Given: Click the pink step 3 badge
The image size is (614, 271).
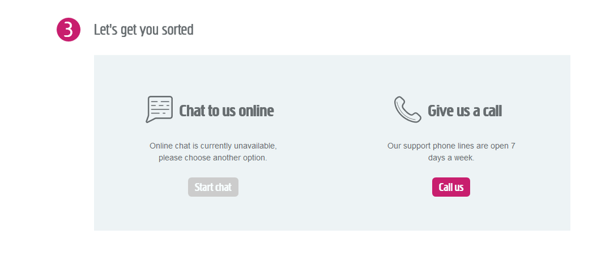Looking at the screenshot, I should click(69, 29).
